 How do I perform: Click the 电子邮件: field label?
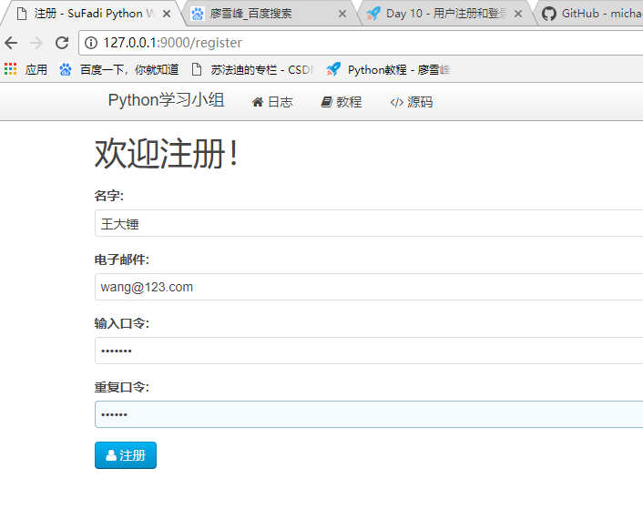tap(122, 260)
